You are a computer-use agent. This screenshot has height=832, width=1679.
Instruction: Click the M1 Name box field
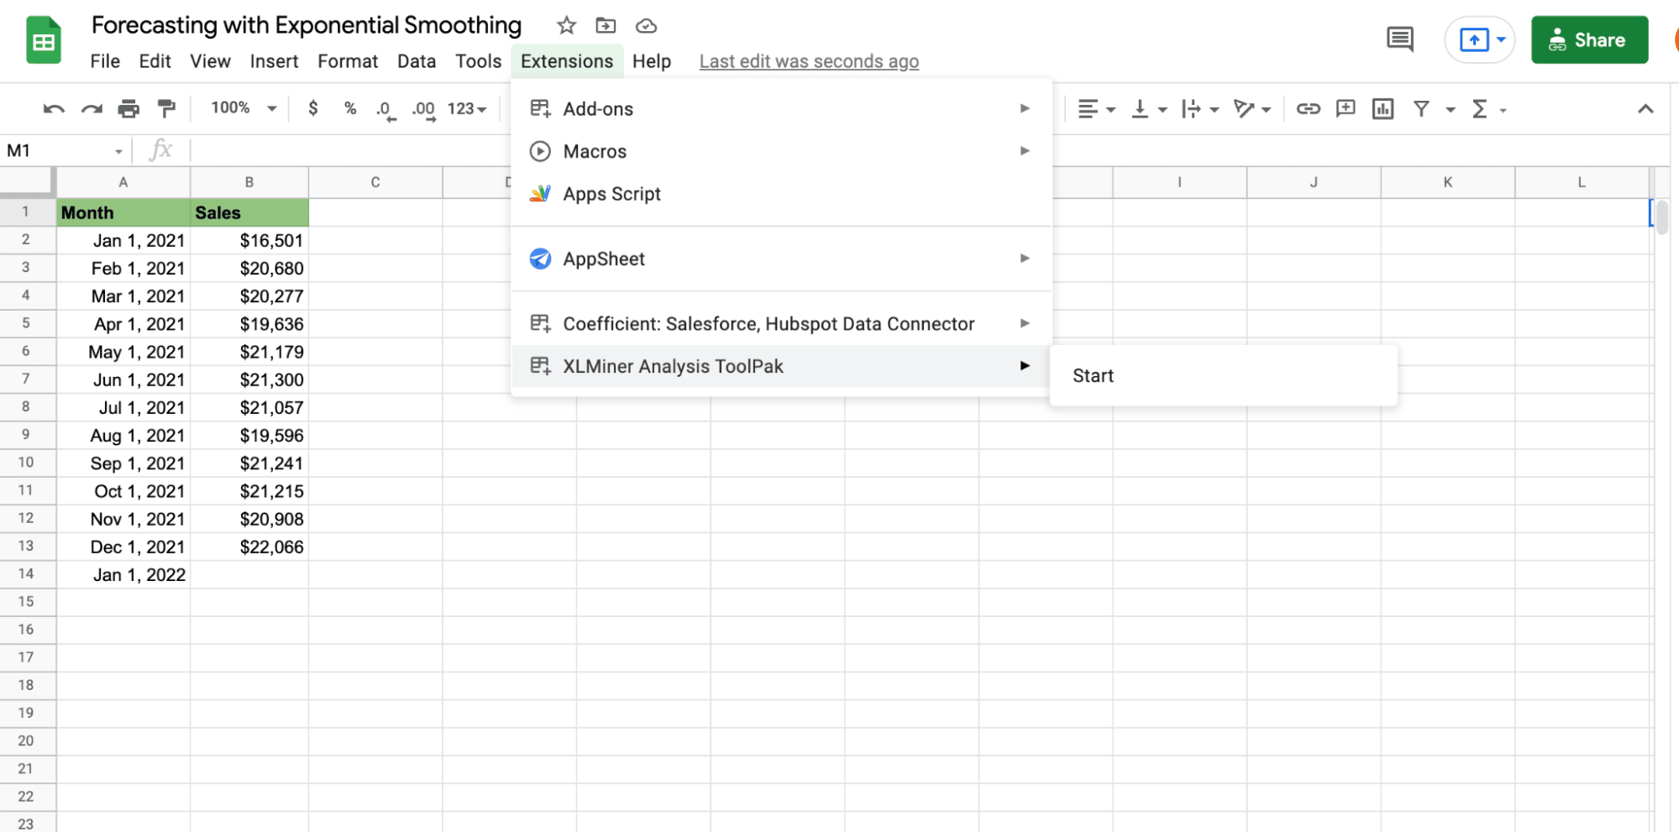(59, 151)
